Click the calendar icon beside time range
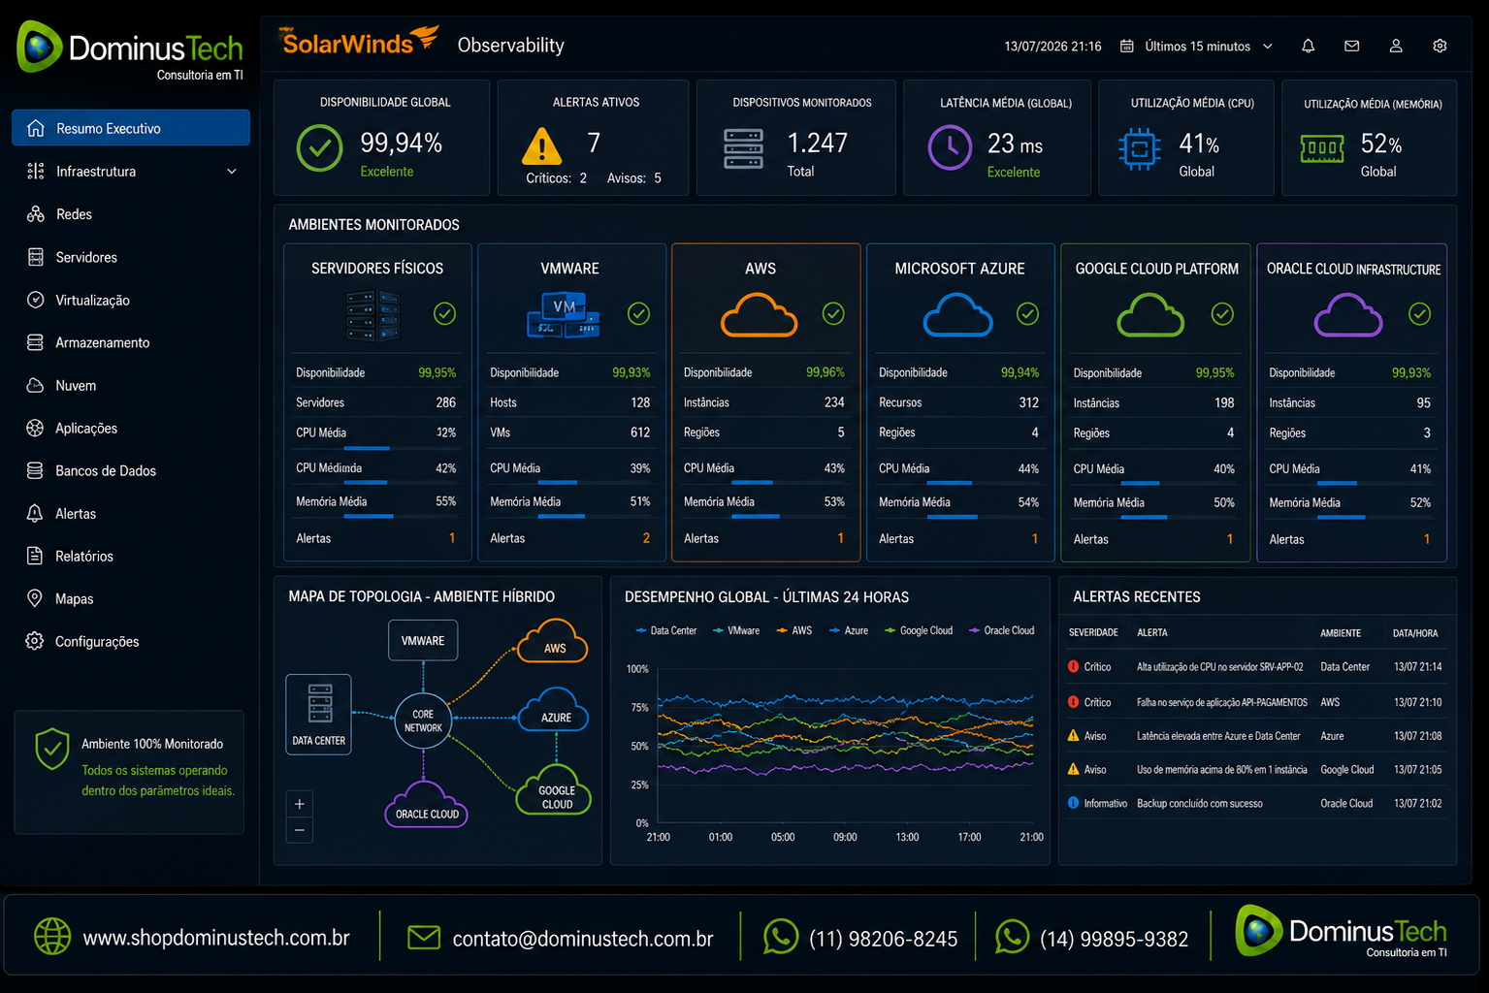The image size is (1489, 993). click(1127, 46)
